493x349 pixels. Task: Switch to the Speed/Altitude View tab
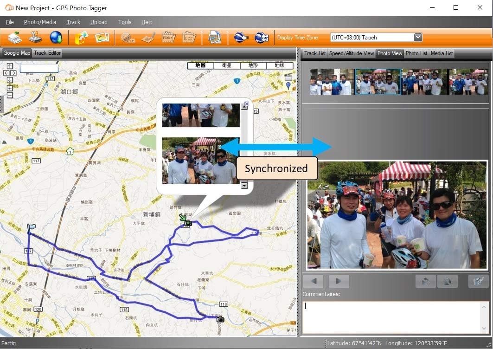coord(352,53)
